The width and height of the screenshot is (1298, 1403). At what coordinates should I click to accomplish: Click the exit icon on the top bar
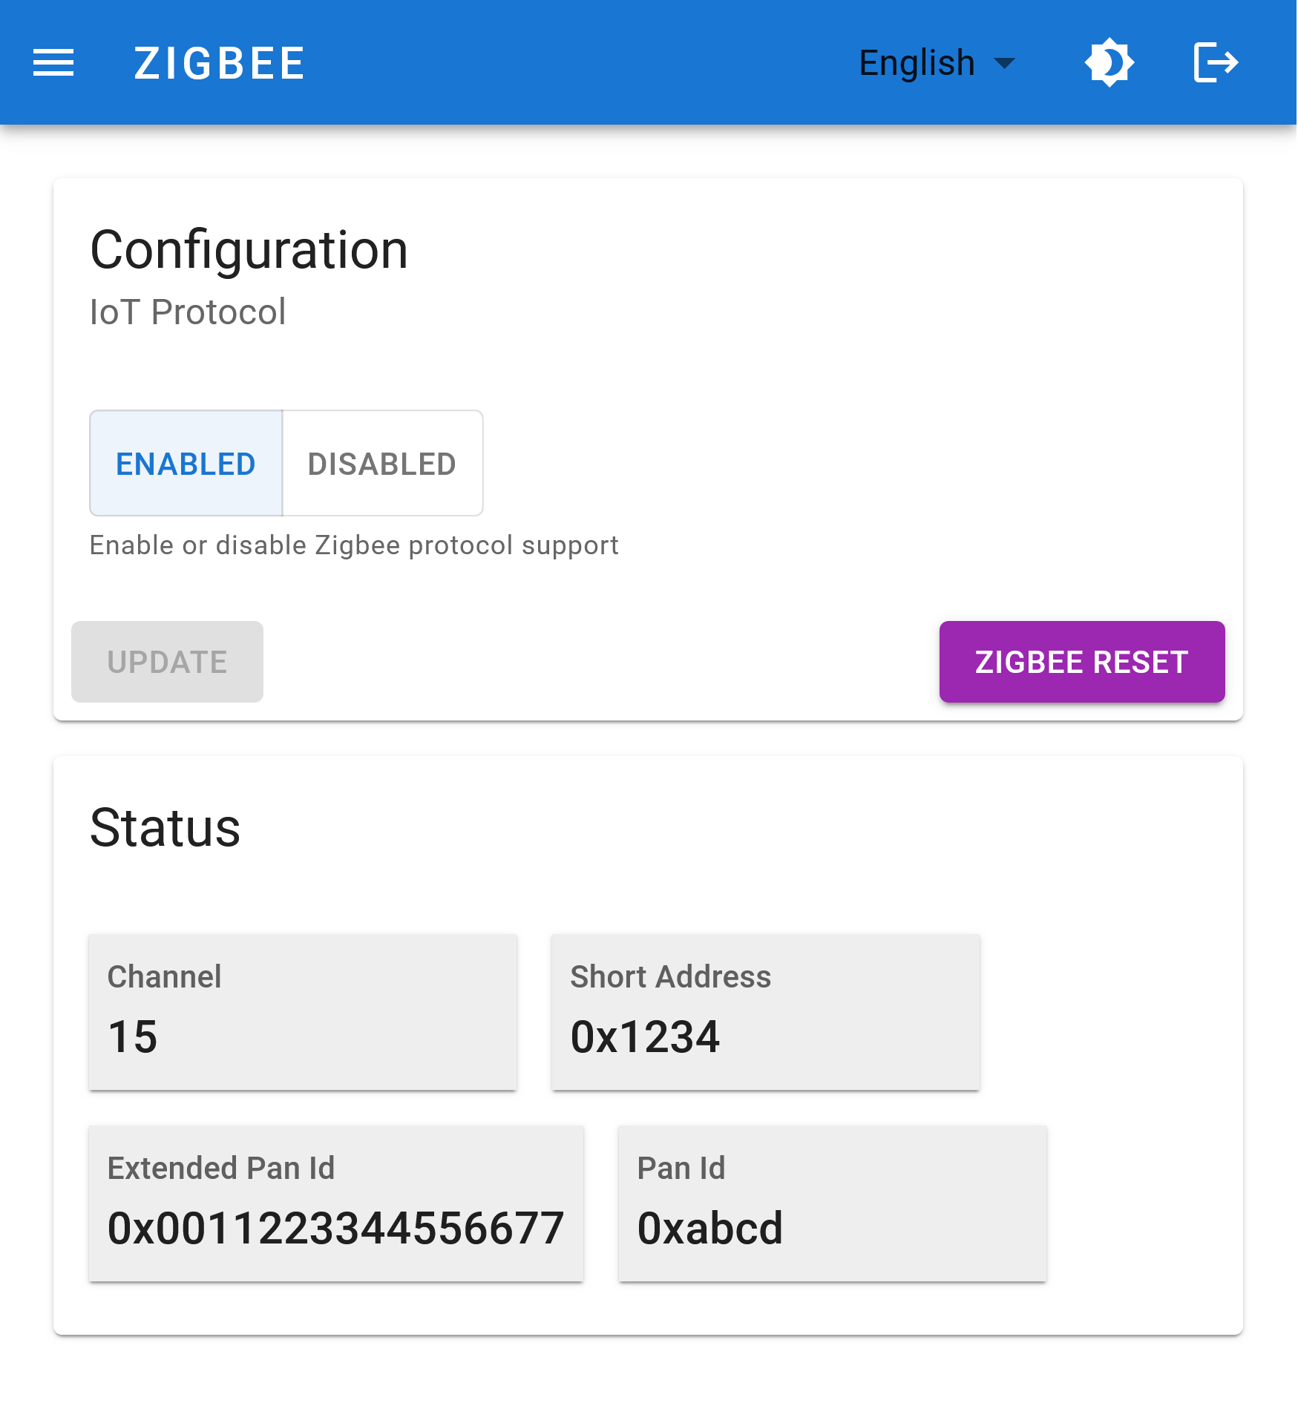point(1216,63)
